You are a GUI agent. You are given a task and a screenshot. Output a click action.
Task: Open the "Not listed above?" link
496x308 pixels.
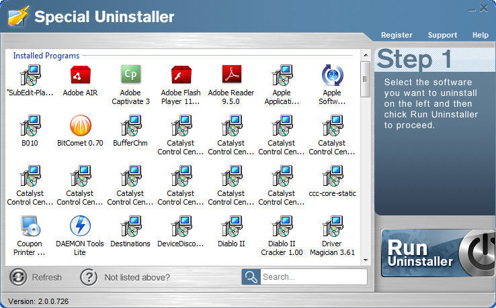137,277
